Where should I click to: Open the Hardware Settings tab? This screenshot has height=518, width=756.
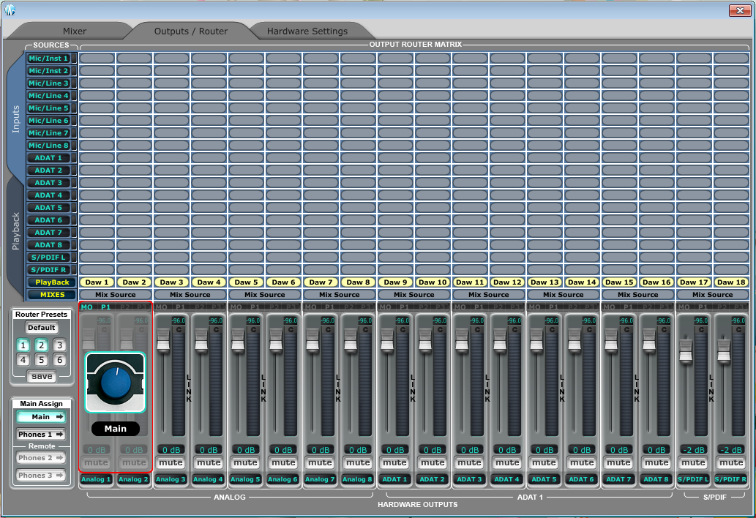(x=307, y=31)
